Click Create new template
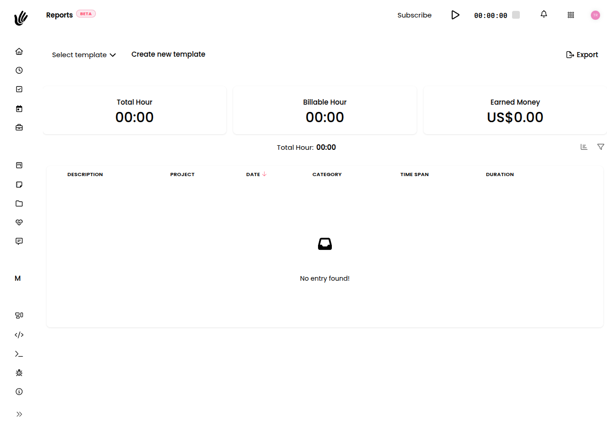607x431 pixels. 168,54
